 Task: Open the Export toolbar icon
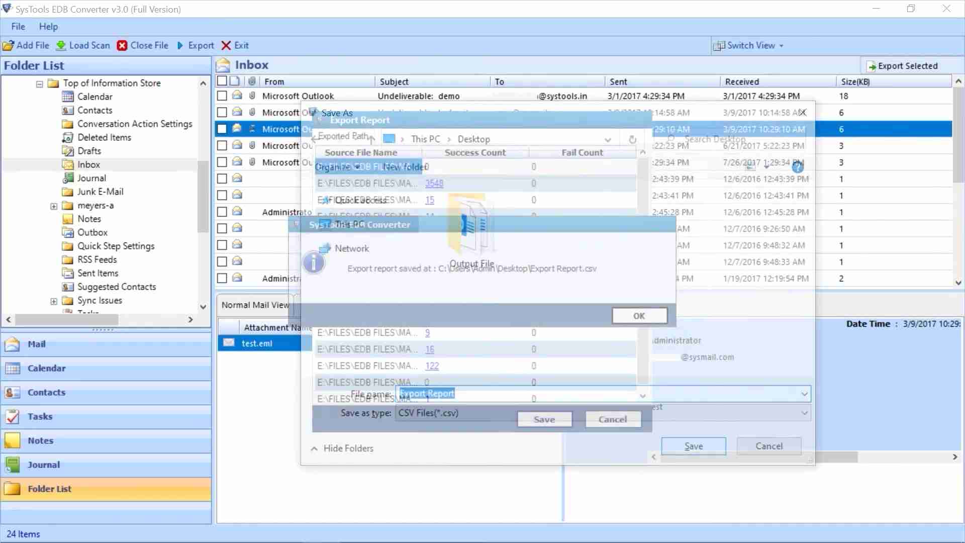[x=180, y=45]
